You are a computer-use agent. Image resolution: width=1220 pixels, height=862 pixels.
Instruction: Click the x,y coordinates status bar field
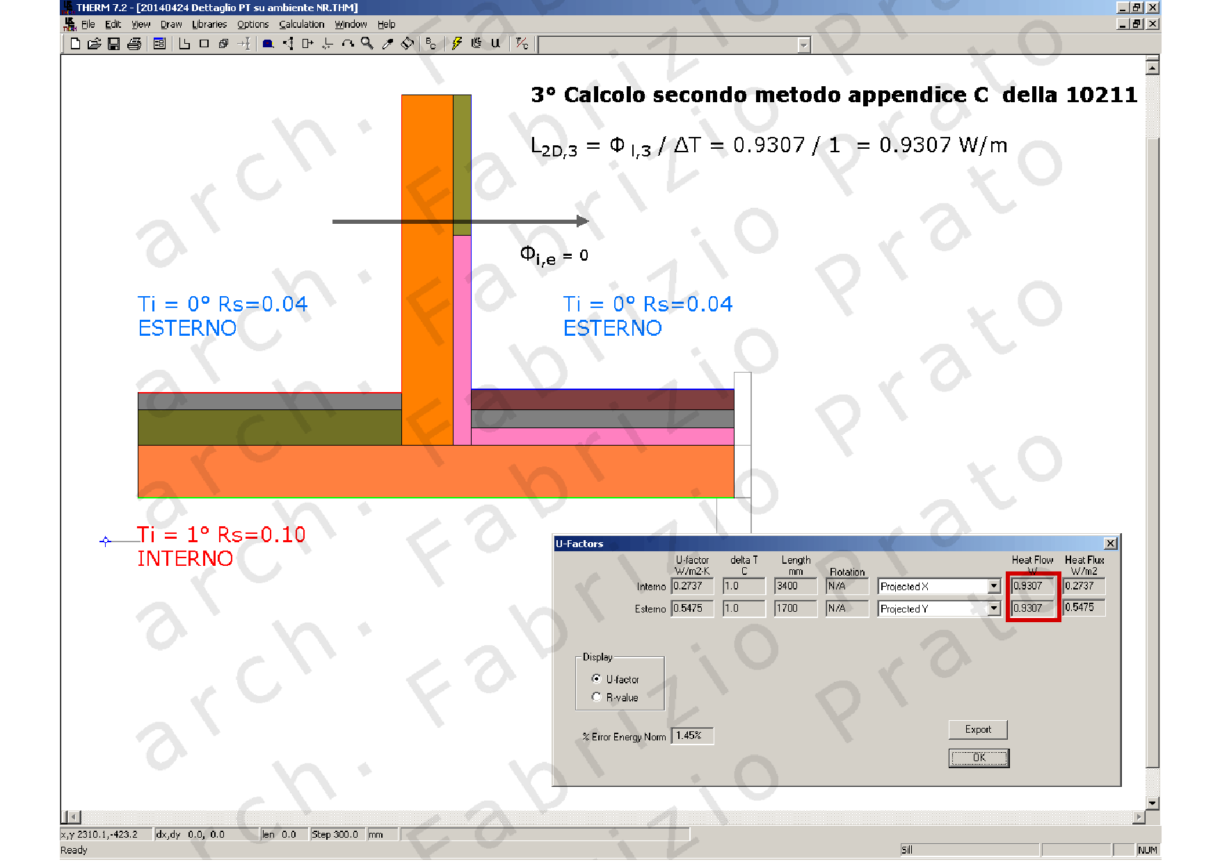(x=106, y=834)
